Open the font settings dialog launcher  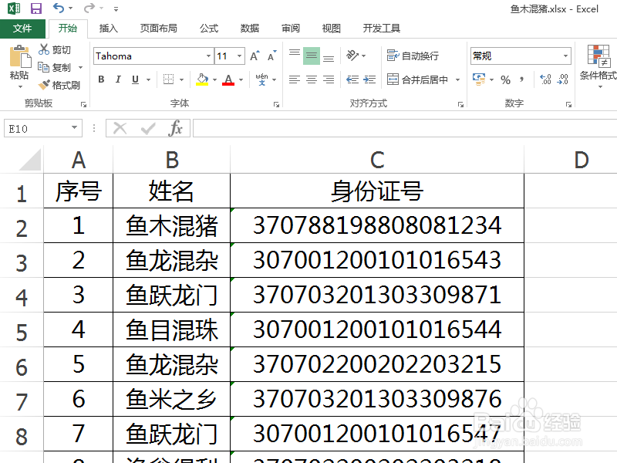[276, 104]
